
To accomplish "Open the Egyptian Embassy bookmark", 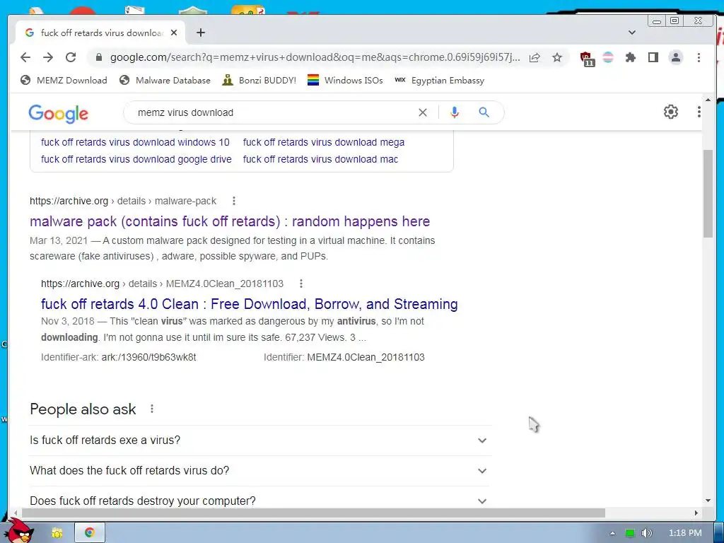I will point(440,81).
